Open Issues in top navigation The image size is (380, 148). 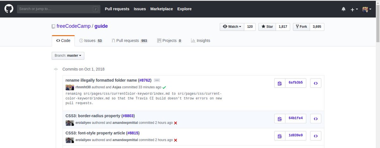[x=140, y=9]
